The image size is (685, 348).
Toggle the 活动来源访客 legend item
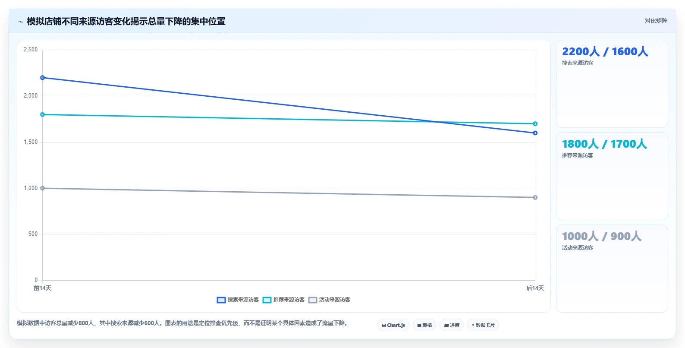329,300
